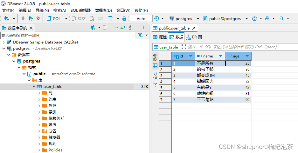Click the table name filter input
The image size is (298, 153).
pyautogui.click(x=68, y=35)
